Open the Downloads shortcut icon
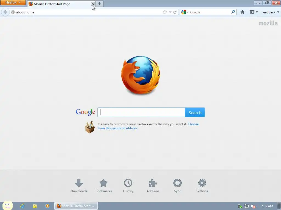This screenshot has height=210, width=281. tap(79, 183)
